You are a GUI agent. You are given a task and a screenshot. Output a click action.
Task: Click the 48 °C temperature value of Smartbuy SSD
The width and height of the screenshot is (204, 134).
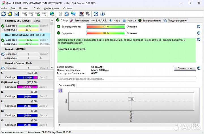28,30
